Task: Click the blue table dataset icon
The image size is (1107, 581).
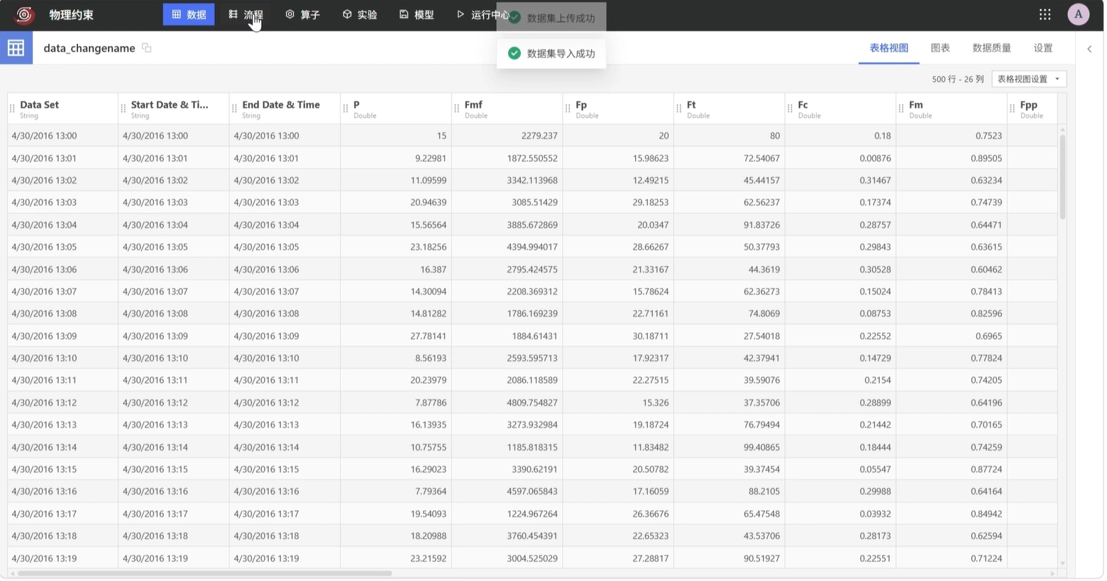Action: click(x=16, y=48)
